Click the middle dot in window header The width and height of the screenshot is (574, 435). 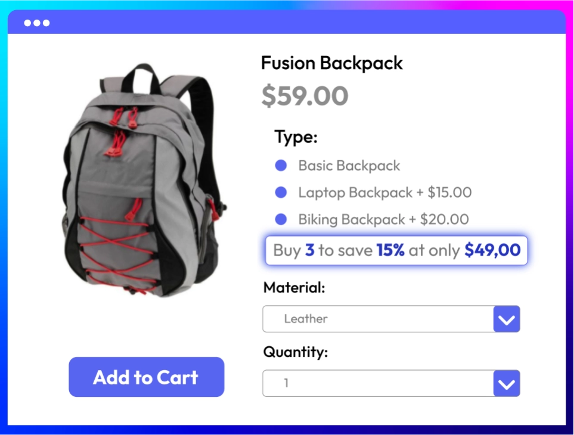pyautogui.click(x=37, y=23)
